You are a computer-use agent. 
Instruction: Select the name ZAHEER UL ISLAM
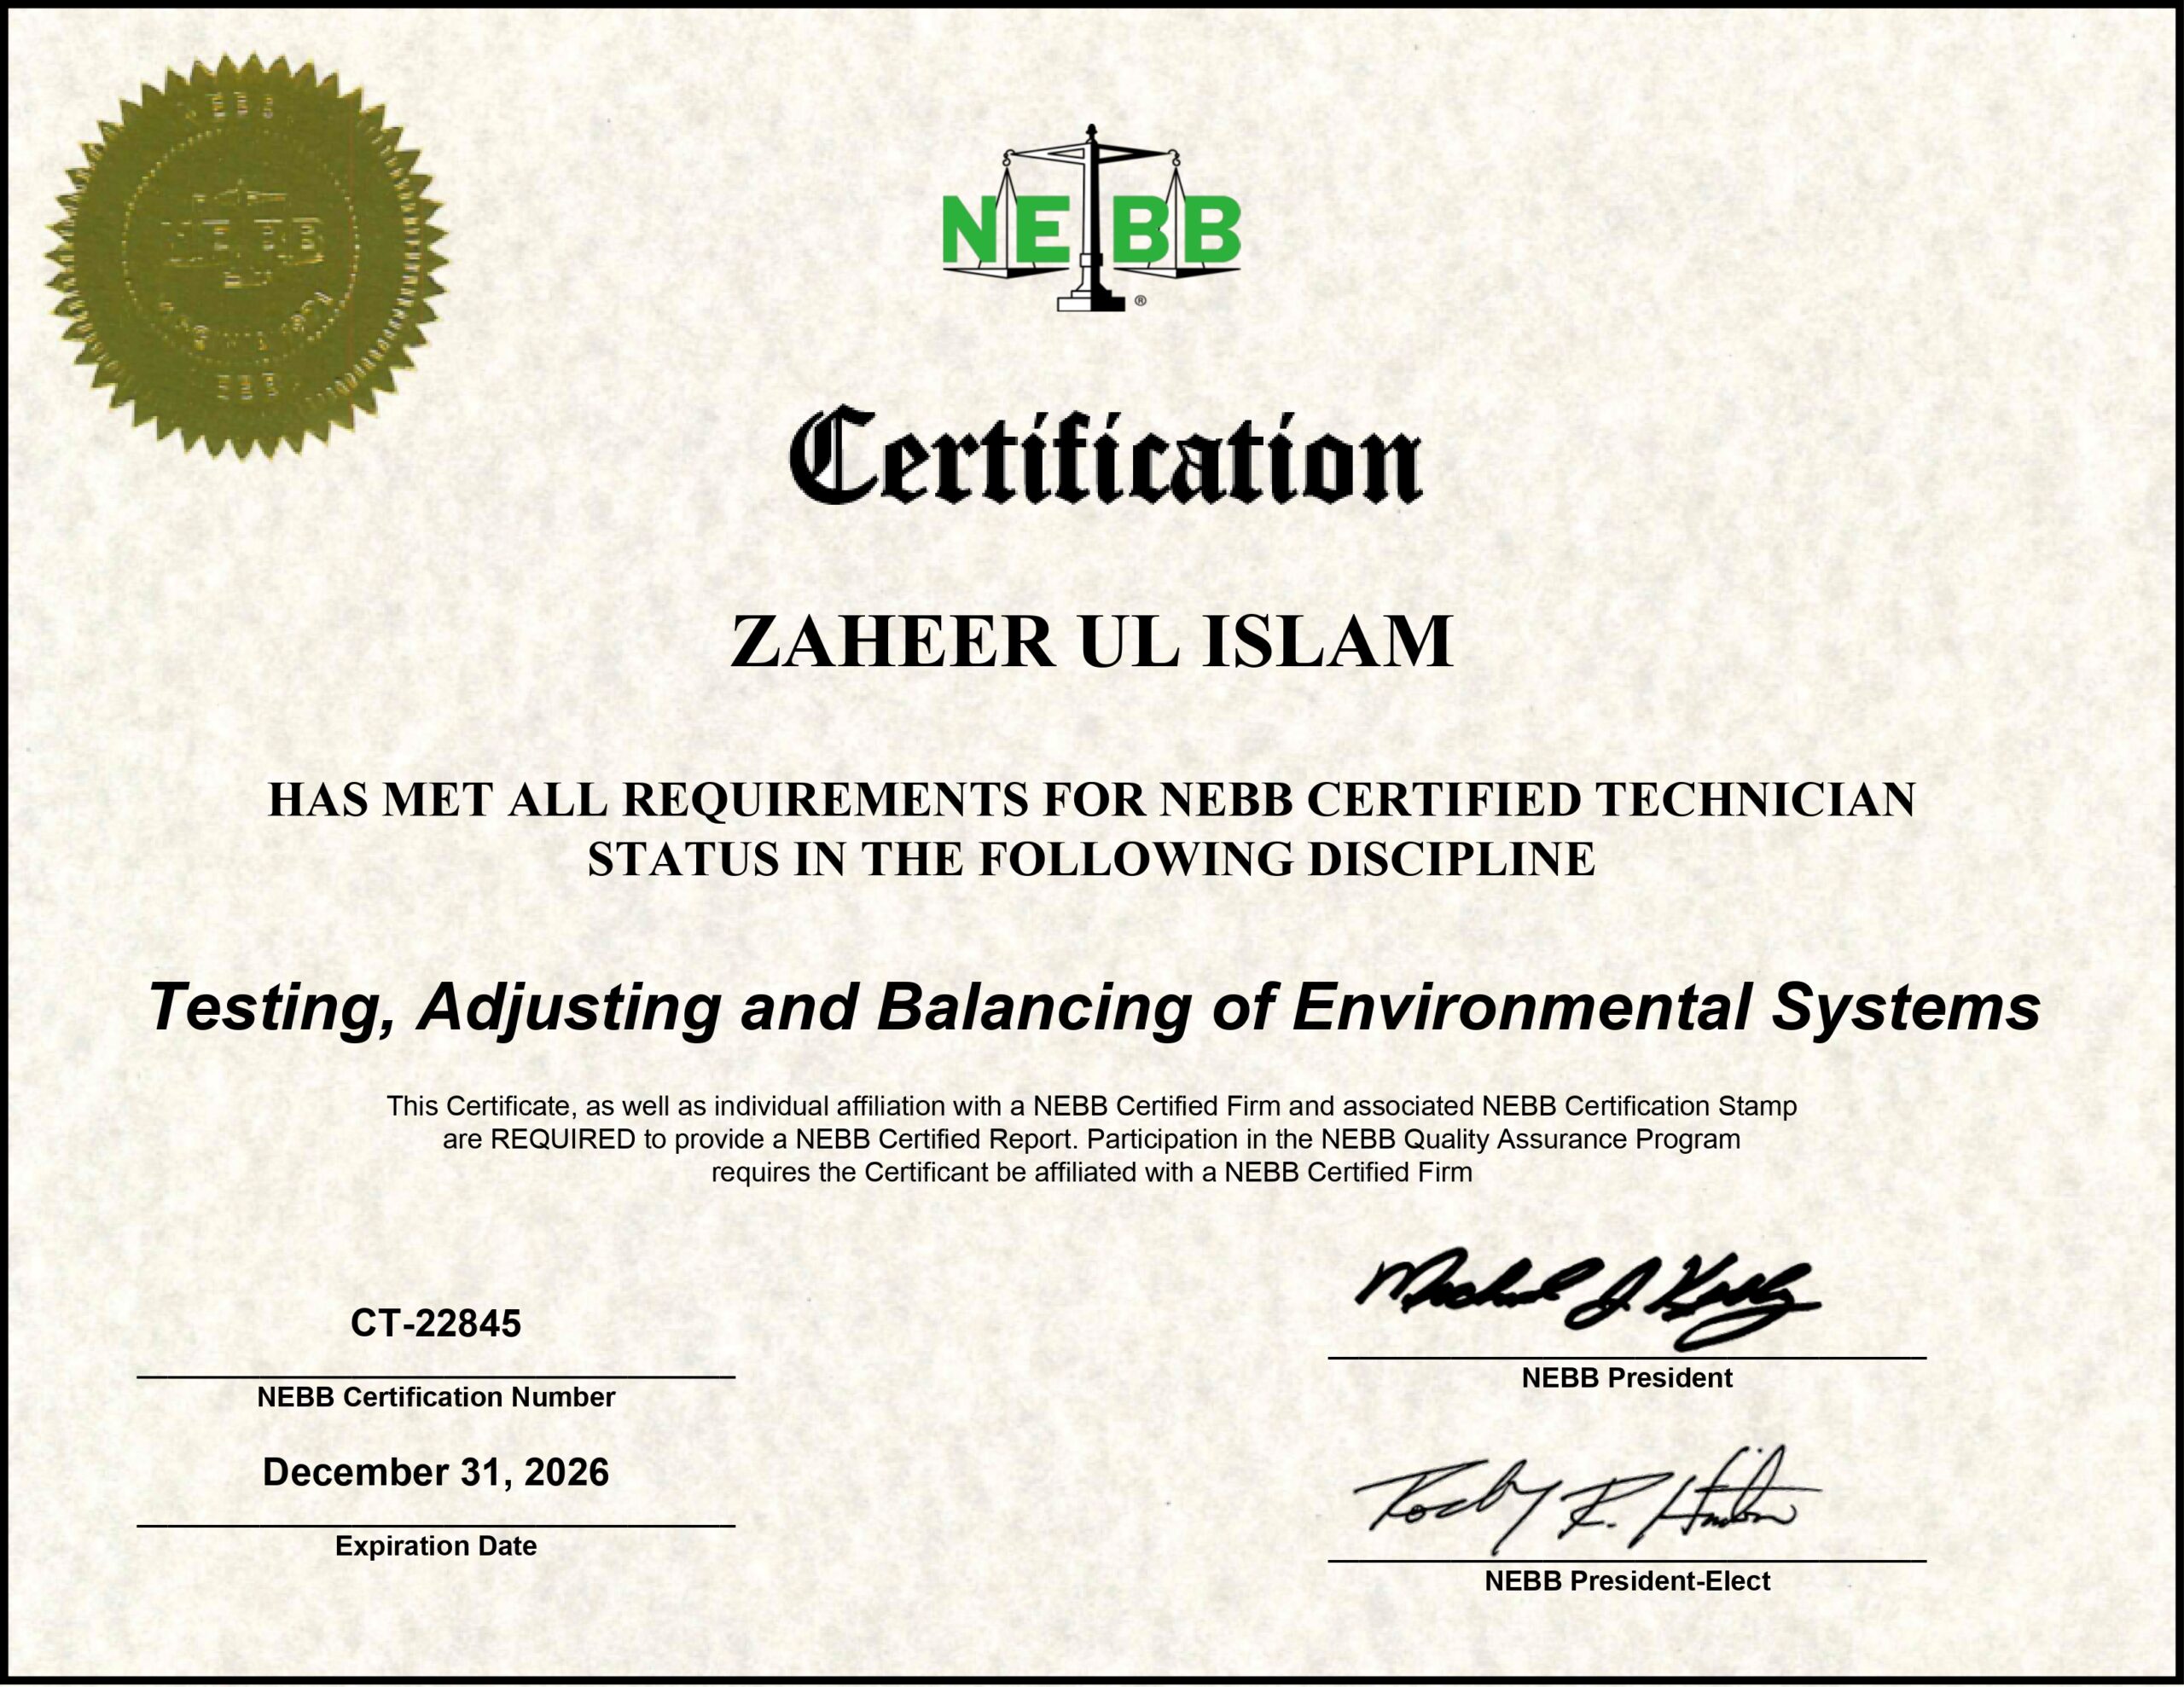coord(1091,642)
